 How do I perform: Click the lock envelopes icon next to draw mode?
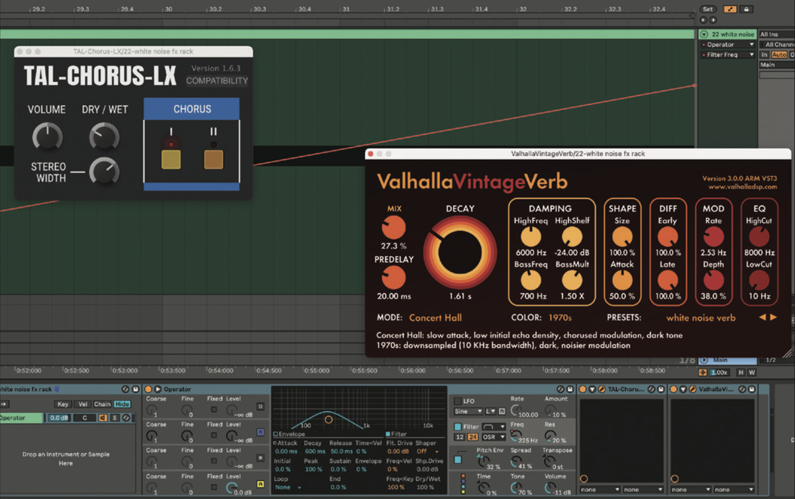pyautogui.click(x=746, y=9)
